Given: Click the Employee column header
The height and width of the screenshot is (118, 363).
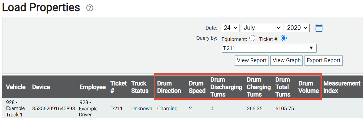Looking at the screenshot, I should pyautogui.click(x=93, y=87).
